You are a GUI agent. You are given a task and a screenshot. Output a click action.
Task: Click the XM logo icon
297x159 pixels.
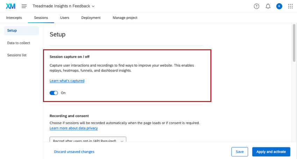[x=10, y=6]
